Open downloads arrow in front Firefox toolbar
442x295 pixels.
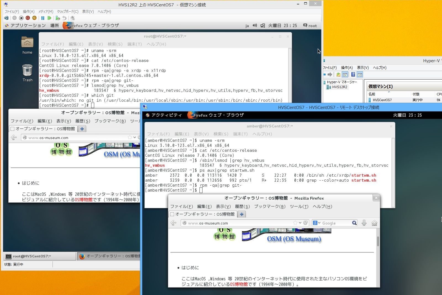pyautogui.click(x=364, y=223)
